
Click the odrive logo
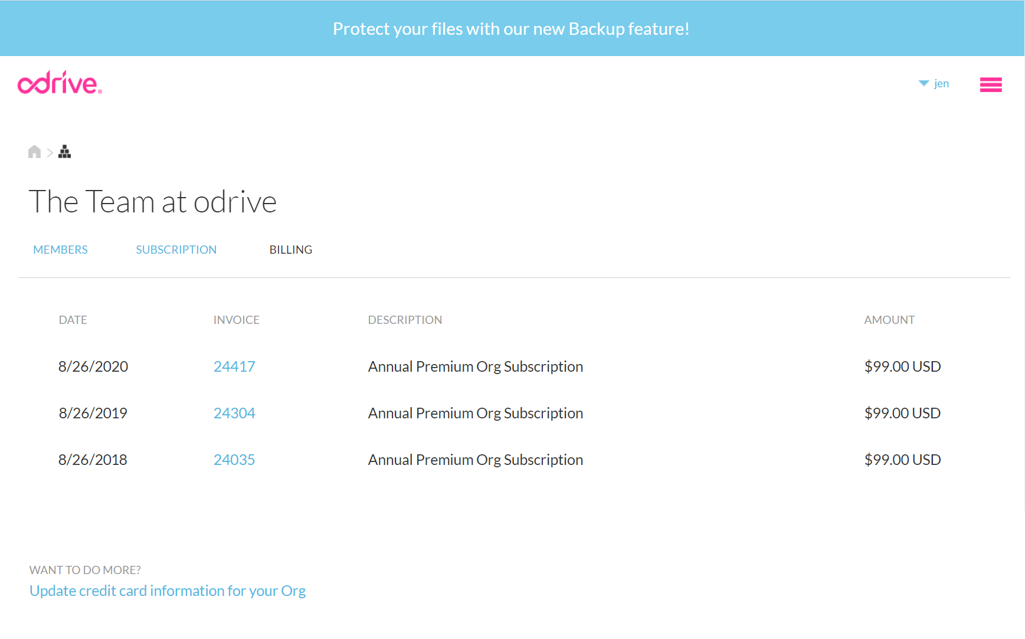point(60,83)
